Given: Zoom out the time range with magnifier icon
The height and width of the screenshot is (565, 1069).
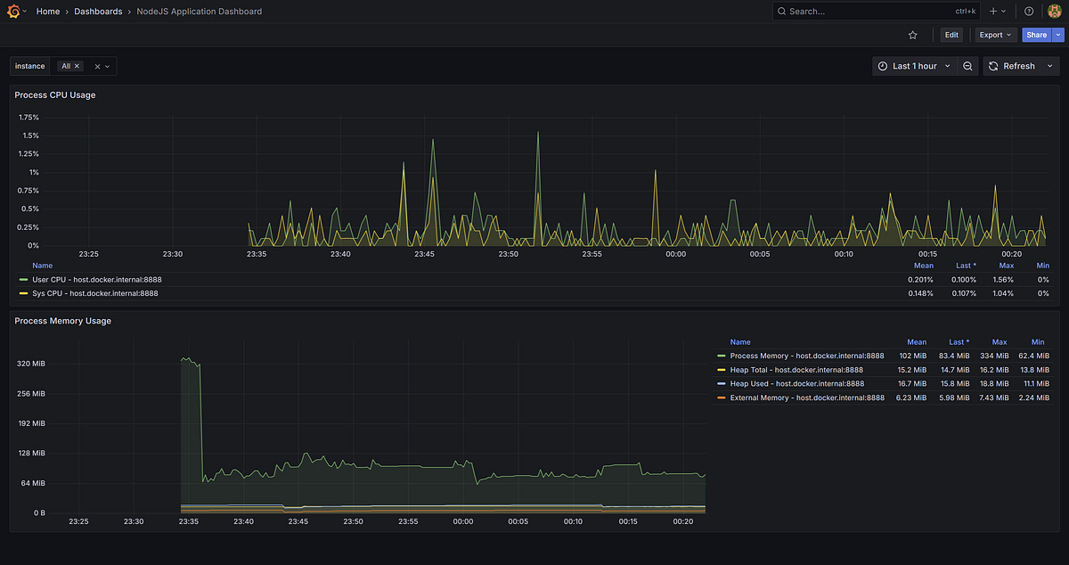Looking at the screenshot, I should click(x=968, y=65).
